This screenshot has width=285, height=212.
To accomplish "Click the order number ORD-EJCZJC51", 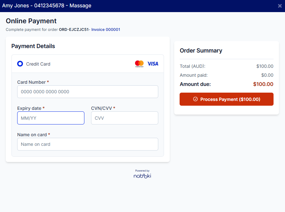I will [x=74, y=30].
